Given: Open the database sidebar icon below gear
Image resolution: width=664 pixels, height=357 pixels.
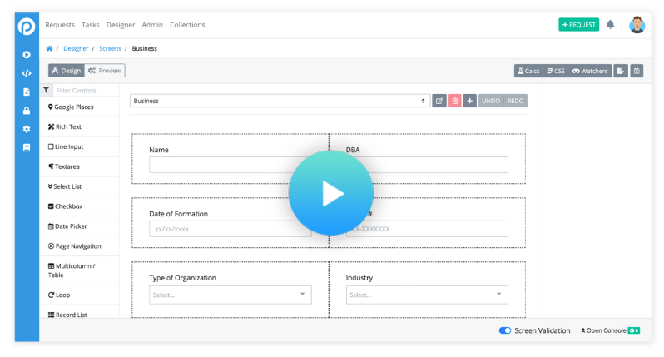Looking at the screenshot, I should (27, 148).
